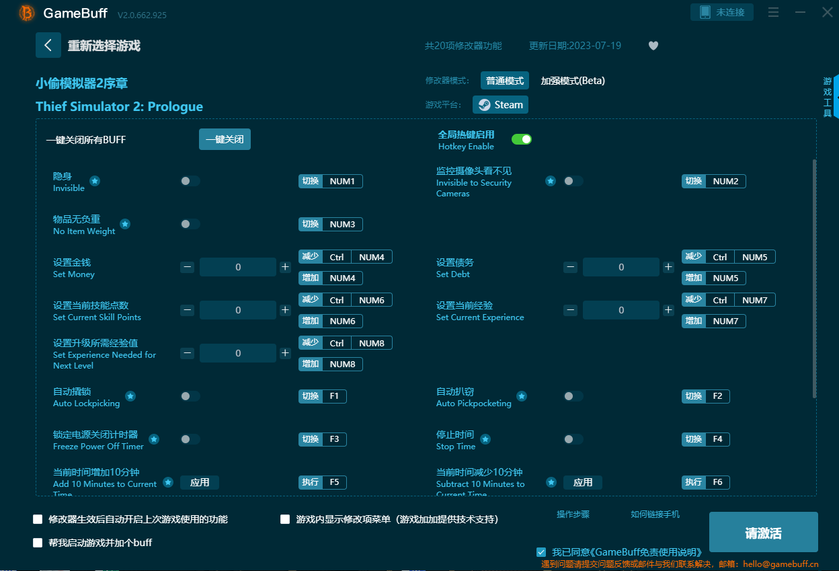The height and width of the screenshot is (571, 839).
Task: Enable the Invisible cheat toggle
Action: (x=190, y=181)
